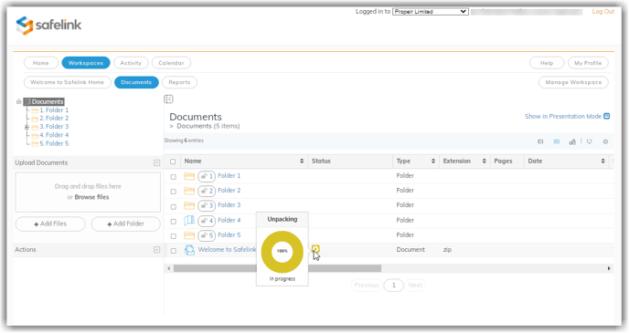
Task: Click the Safelink logo
Action: pos(48,26)
